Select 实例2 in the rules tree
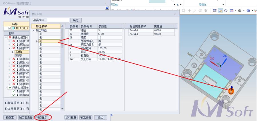Image resolution: width=257 pixels, height=121 pixels. pyautogui.click(x=19, y=55)
